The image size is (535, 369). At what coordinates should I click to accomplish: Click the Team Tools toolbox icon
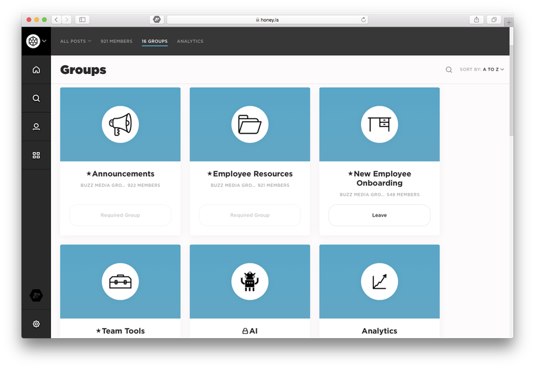tap(120, 282)
